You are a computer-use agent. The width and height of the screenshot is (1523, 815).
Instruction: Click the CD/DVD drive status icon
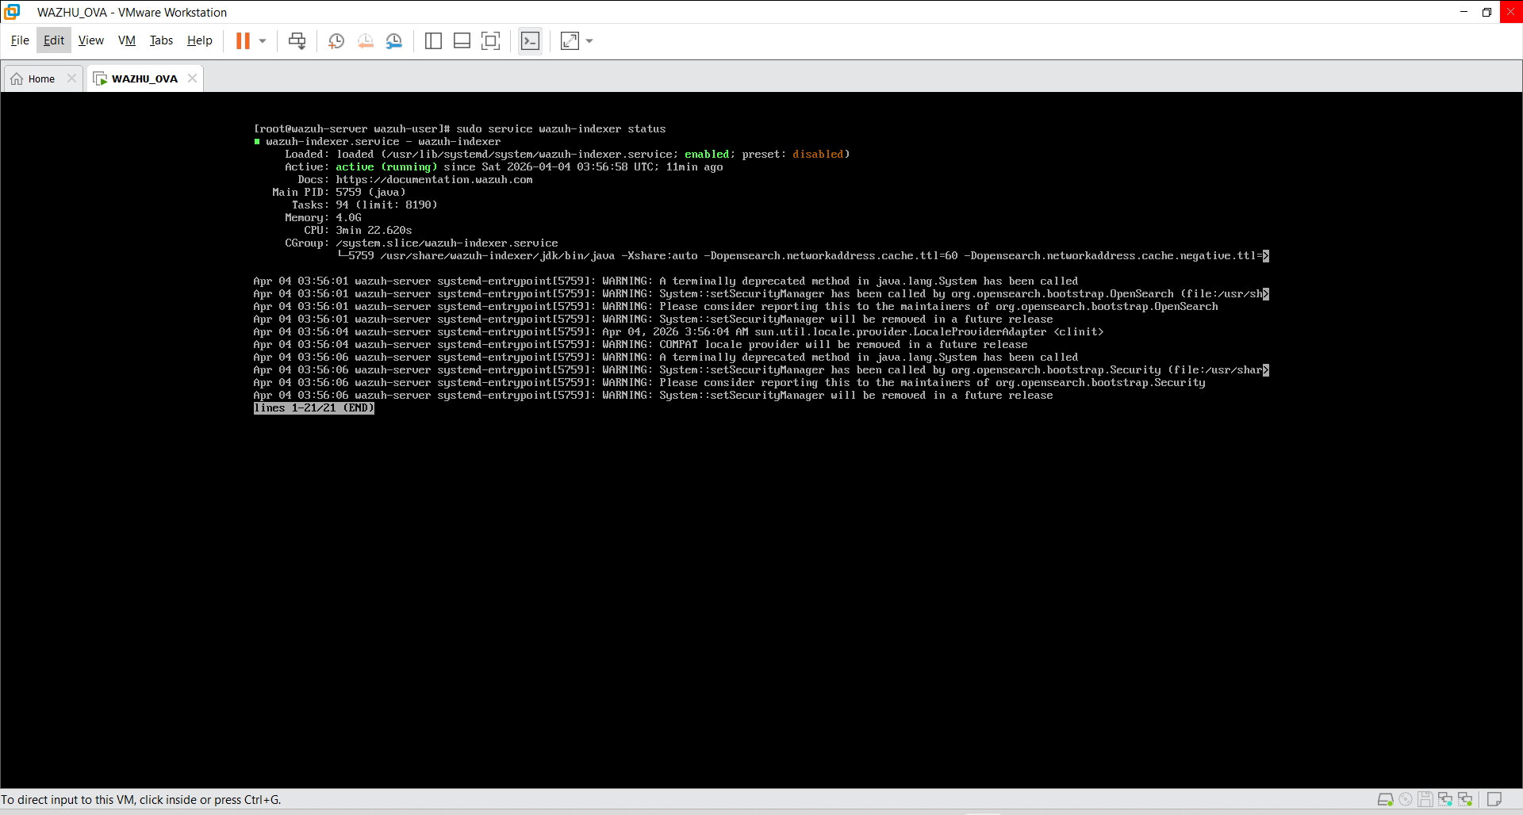1405,799
